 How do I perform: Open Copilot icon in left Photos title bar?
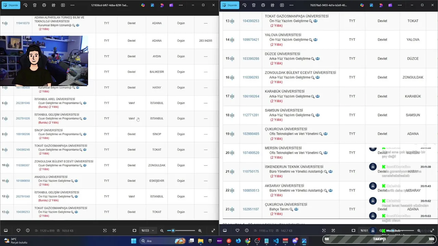coord(143,5)
